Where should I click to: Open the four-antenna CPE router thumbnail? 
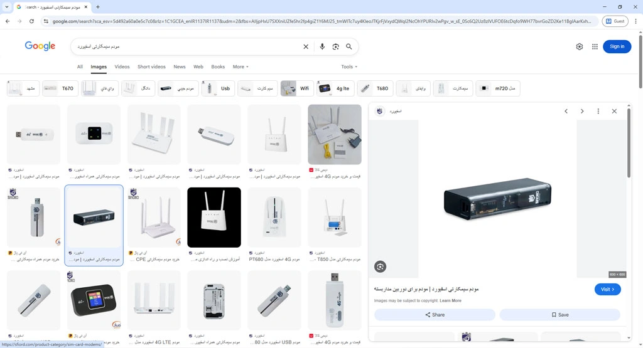(x=154, y=218)
